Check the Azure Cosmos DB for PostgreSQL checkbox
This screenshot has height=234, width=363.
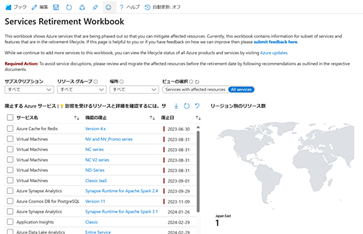click(x=10, y=201)
